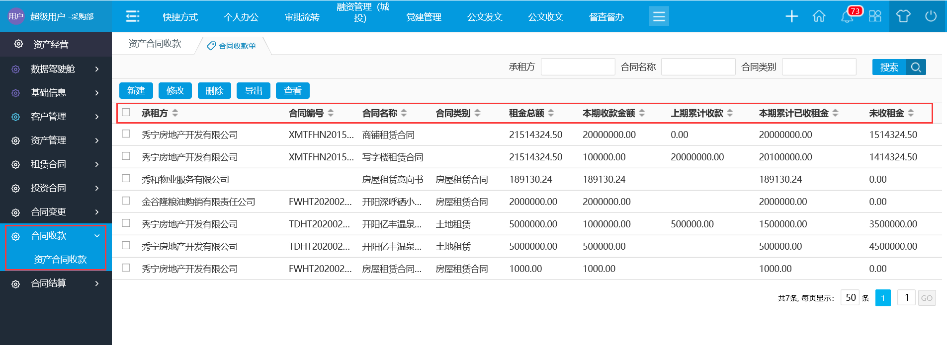Screen dimensions: 947x345
Task: Click the power logout icon
Action: pyautogui.click(x=931, y=16)
